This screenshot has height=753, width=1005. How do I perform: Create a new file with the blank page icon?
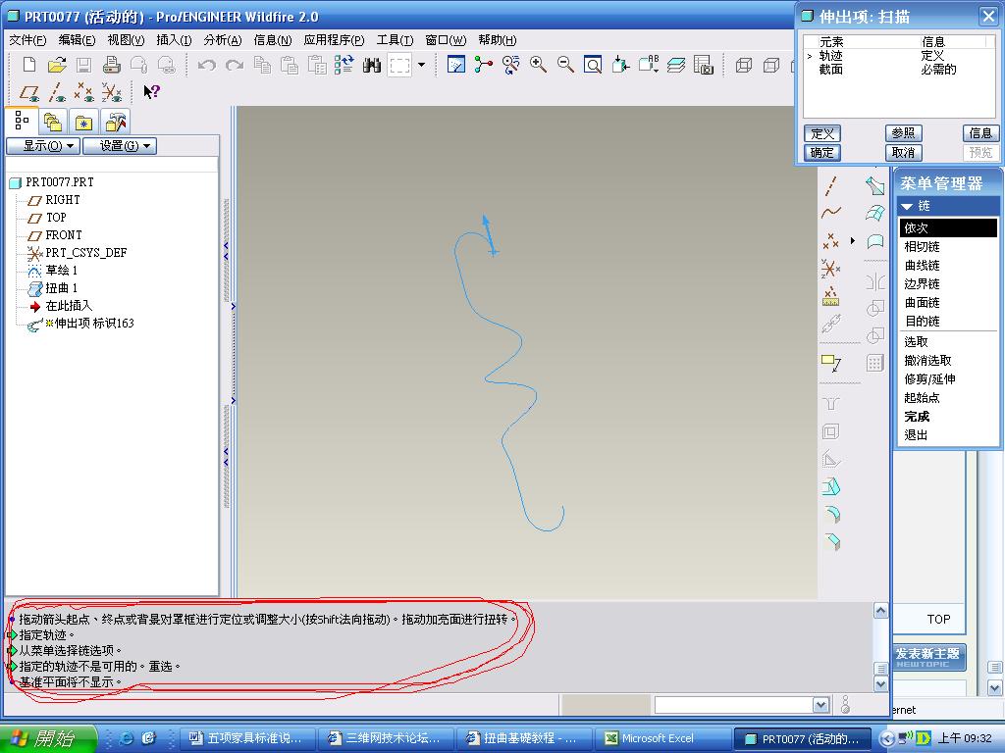29,65
